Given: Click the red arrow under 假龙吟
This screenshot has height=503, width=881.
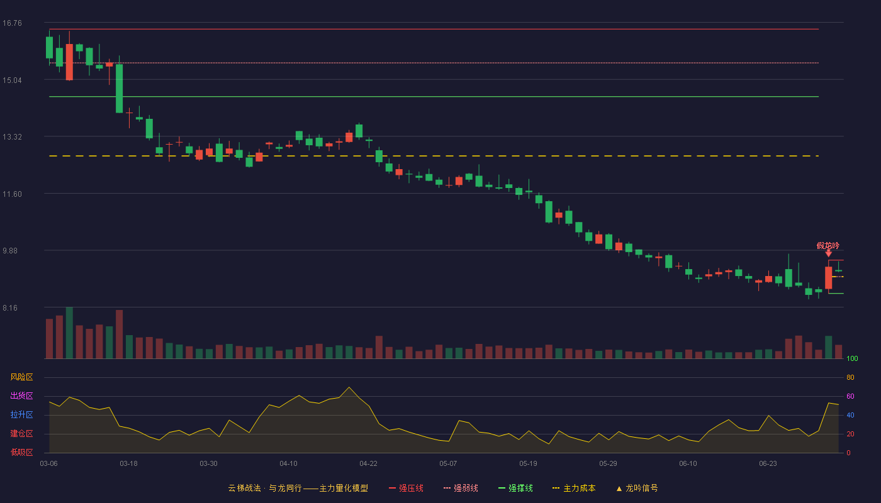Looking at the screenshot, I should 829,253.
